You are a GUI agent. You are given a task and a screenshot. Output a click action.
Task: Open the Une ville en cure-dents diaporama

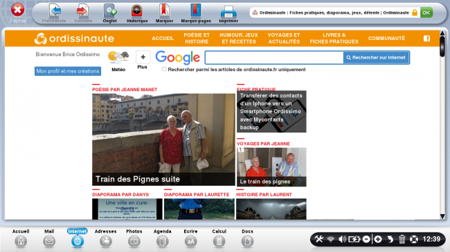[x=127, y=209]
